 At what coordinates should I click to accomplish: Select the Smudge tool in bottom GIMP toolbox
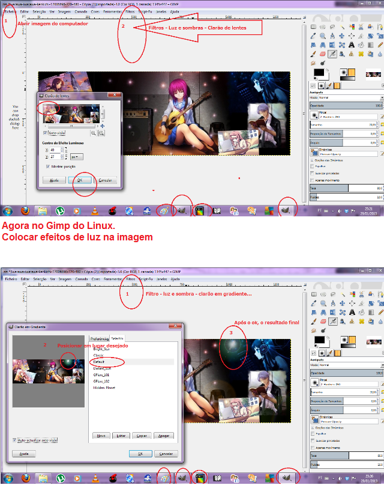point(314,330)
